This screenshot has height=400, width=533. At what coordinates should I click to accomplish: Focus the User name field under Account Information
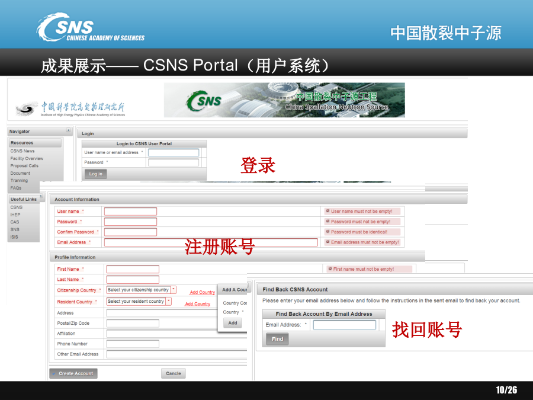(130, 212)
